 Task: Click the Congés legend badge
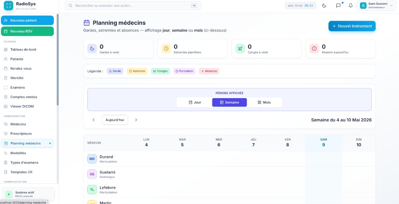coord(160,71)
